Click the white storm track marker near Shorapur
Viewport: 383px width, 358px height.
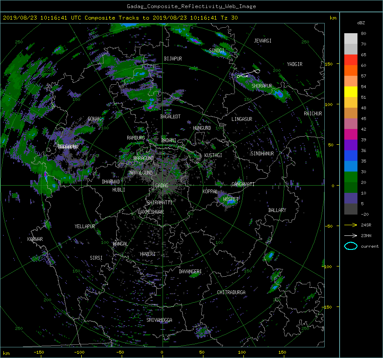(x=248, y=74)
